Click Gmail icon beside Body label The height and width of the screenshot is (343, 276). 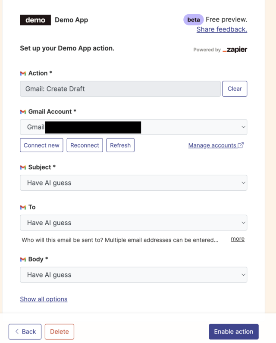click(23, 259)
